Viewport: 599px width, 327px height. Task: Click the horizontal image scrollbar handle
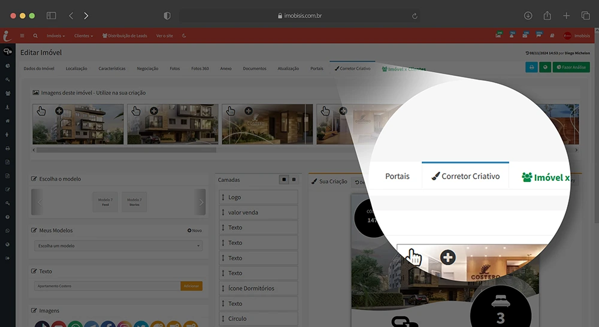click(126, 150)
